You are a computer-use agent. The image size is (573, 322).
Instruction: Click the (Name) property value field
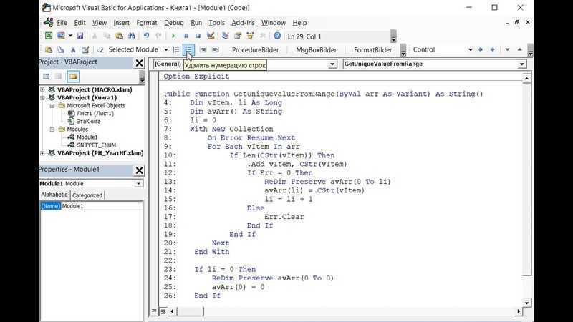point(102,206)
